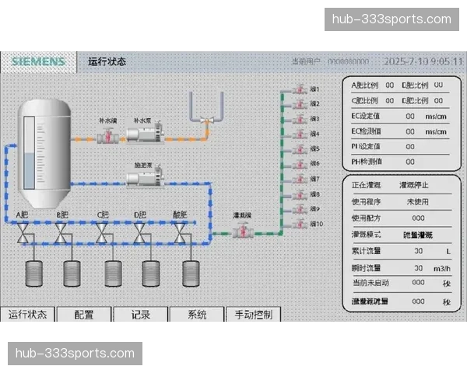Click the A肥比例 value field
Screen dimensions: 467x373
click(x=390, y=85)
